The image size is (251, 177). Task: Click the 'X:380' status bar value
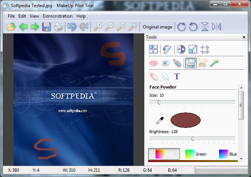click(13, 170)
